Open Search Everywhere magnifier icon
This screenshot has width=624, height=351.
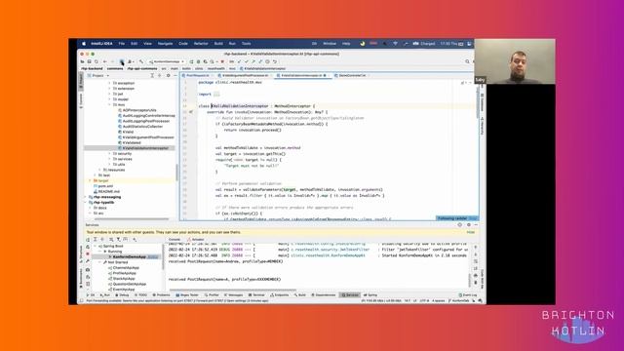point(467,61)
